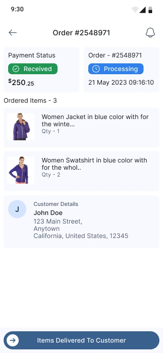Tap the Order #2548971 header title
Image resolution: width=163 pixels, height=353 pixels.
[x=81, y=33]
